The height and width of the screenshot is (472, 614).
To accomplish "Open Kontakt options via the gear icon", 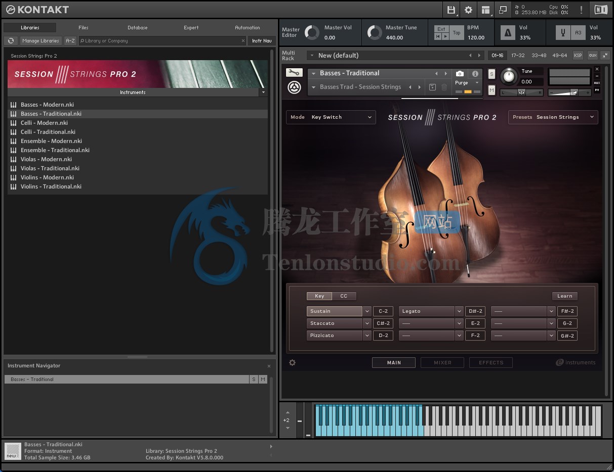I will click(x=468, y=10).
